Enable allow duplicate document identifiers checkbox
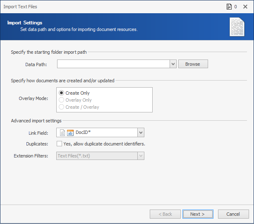Viewport: 254px width, 224px height. 59,143
